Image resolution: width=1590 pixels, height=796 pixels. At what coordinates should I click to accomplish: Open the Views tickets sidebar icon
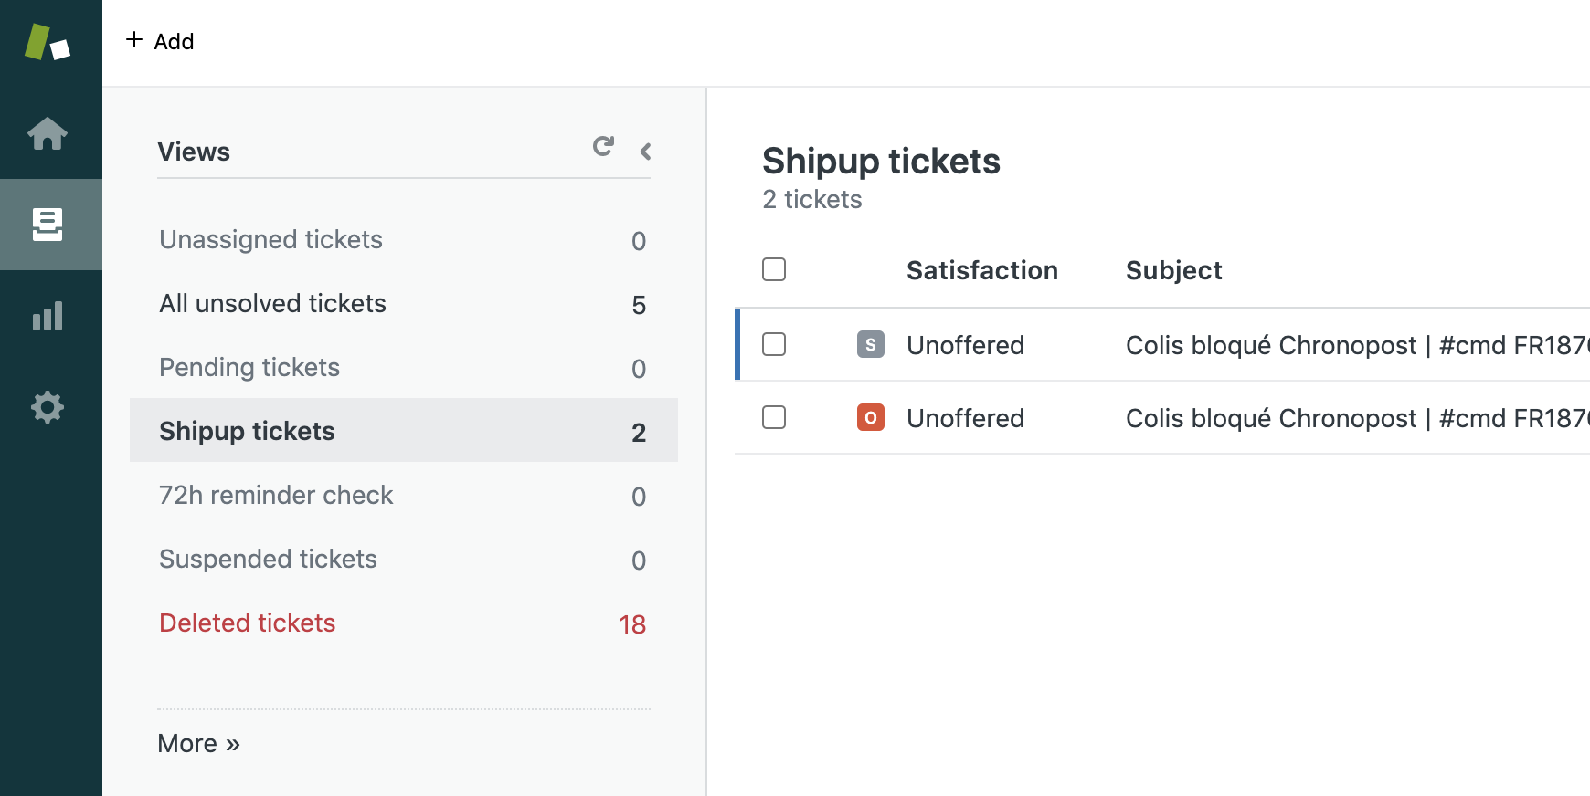(48, 225)
